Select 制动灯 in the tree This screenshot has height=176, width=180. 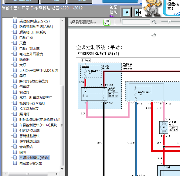point(24,92)
